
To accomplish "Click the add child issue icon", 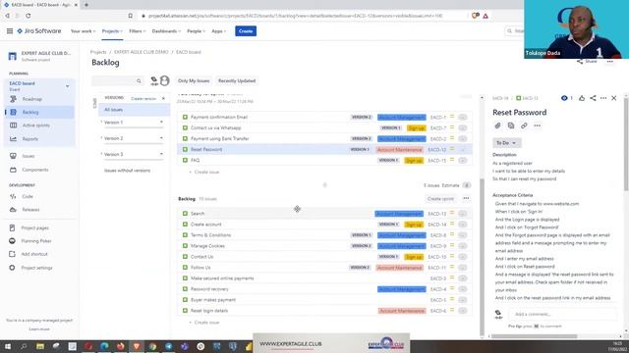I will coord(511,126).
